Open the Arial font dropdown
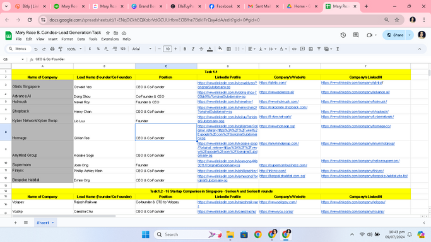 (x=142, y=49)
